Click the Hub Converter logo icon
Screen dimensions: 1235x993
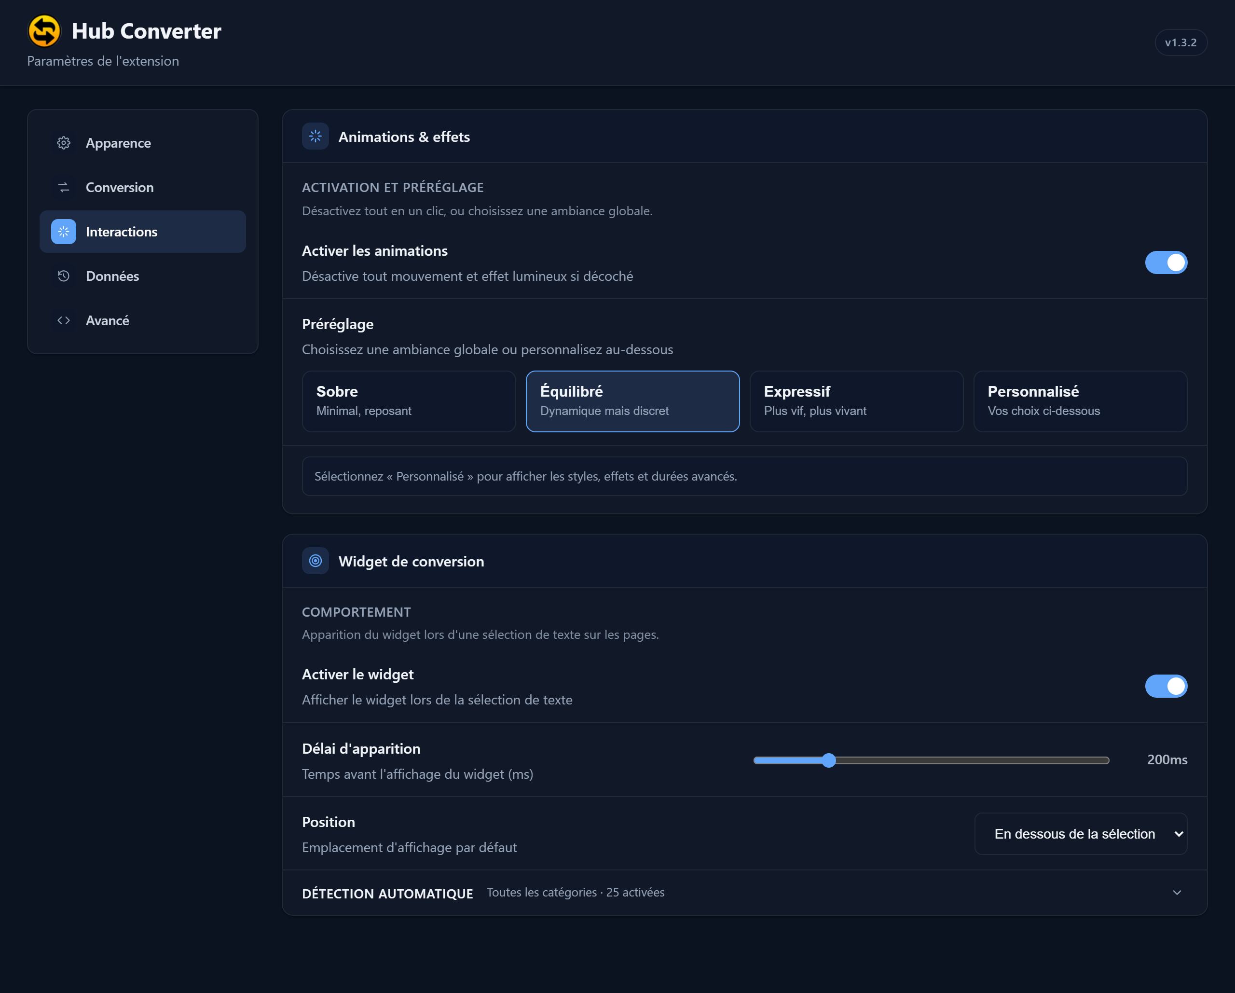click(44, 31)
